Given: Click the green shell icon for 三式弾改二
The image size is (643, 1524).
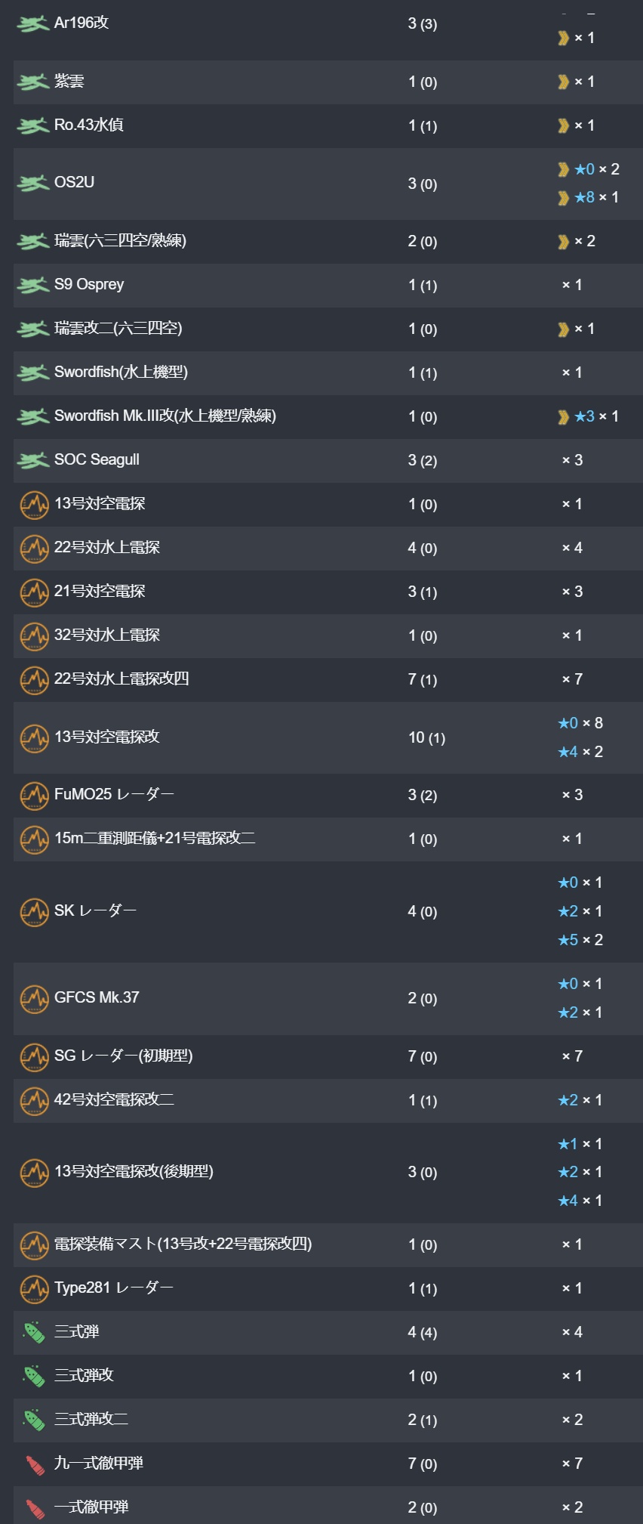Looking at the screenshot, I should (34, 1420).
